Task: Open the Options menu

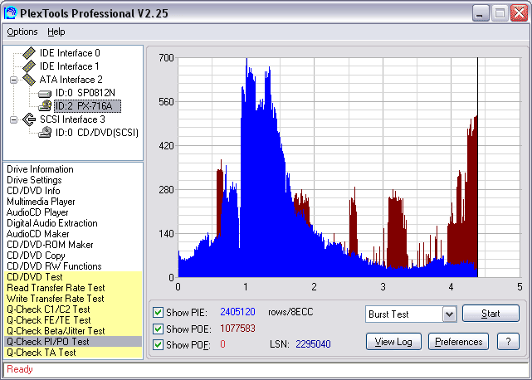Action: (x=22, y=32)
